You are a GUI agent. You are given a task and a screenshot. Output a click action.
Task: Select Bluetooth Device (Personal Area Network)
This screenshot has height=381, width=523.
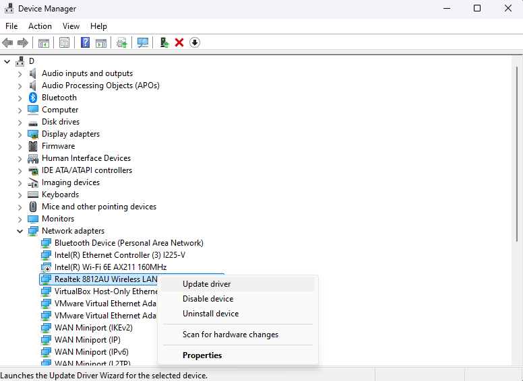pyautogui.click(x=129, y=243)
